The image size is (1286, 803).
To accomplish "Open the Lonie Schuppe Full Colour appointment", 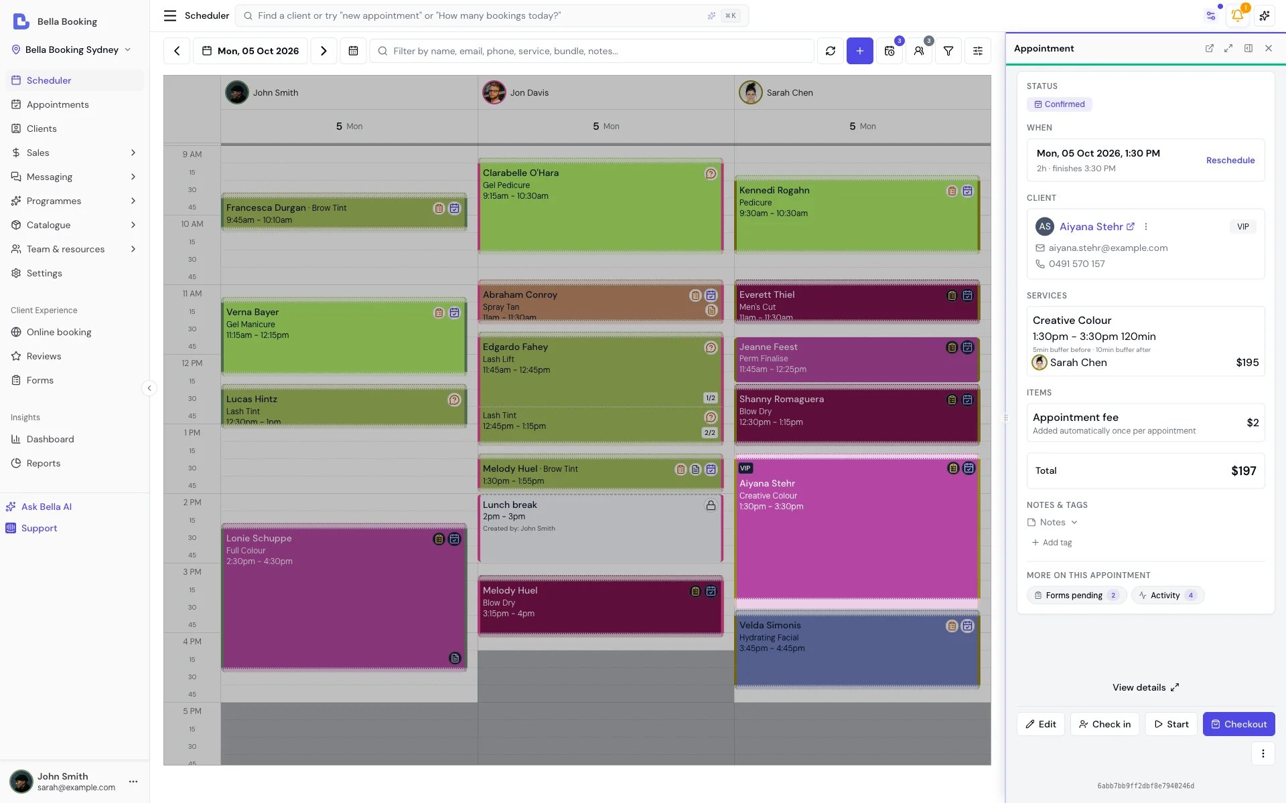I will (x=344, y=598).
